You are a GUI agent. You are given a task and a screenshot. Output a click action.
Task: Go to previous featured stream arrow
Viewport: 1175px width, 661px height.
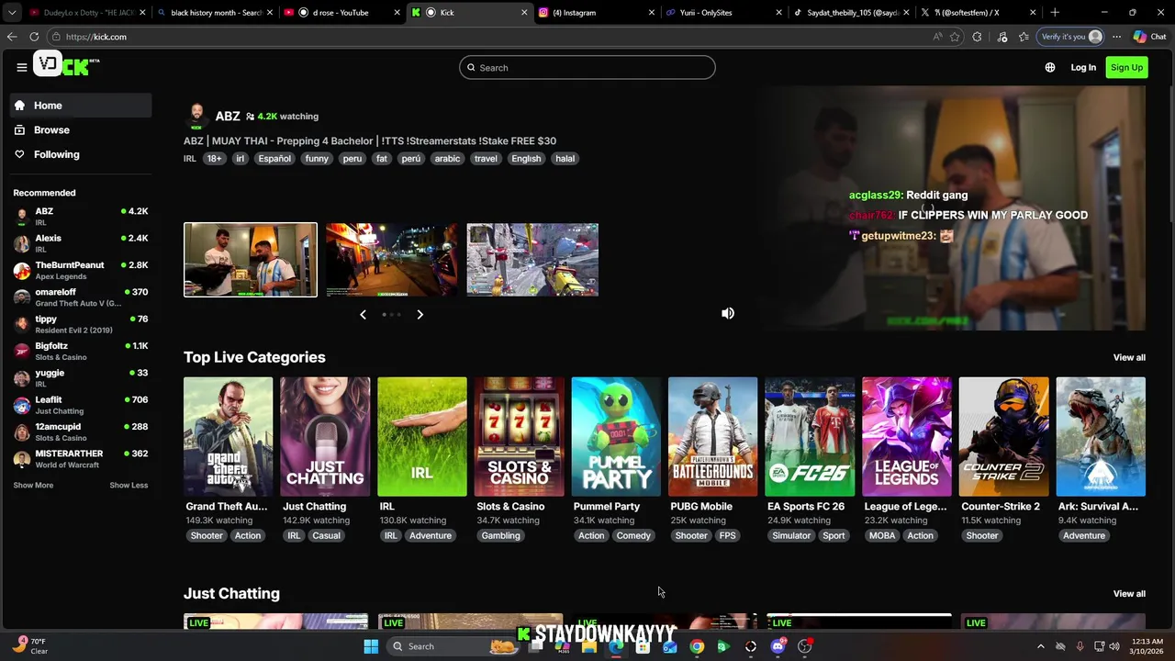363,315
